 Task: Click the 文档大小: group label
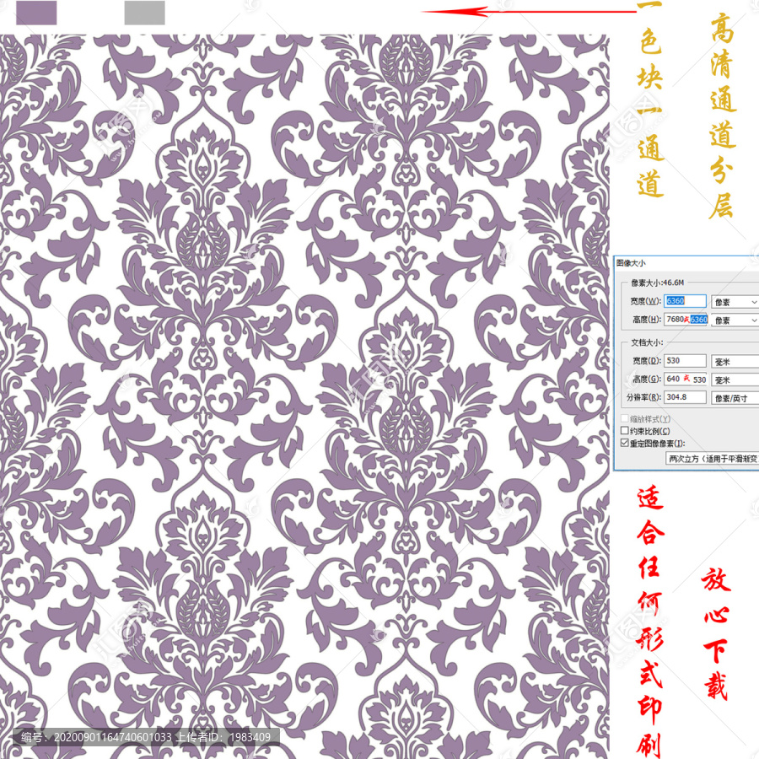(647, 342)
